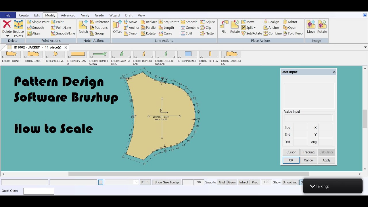Screen dimensions: 368x207
Task: Toggle Grid snap option
Action: 222,182
